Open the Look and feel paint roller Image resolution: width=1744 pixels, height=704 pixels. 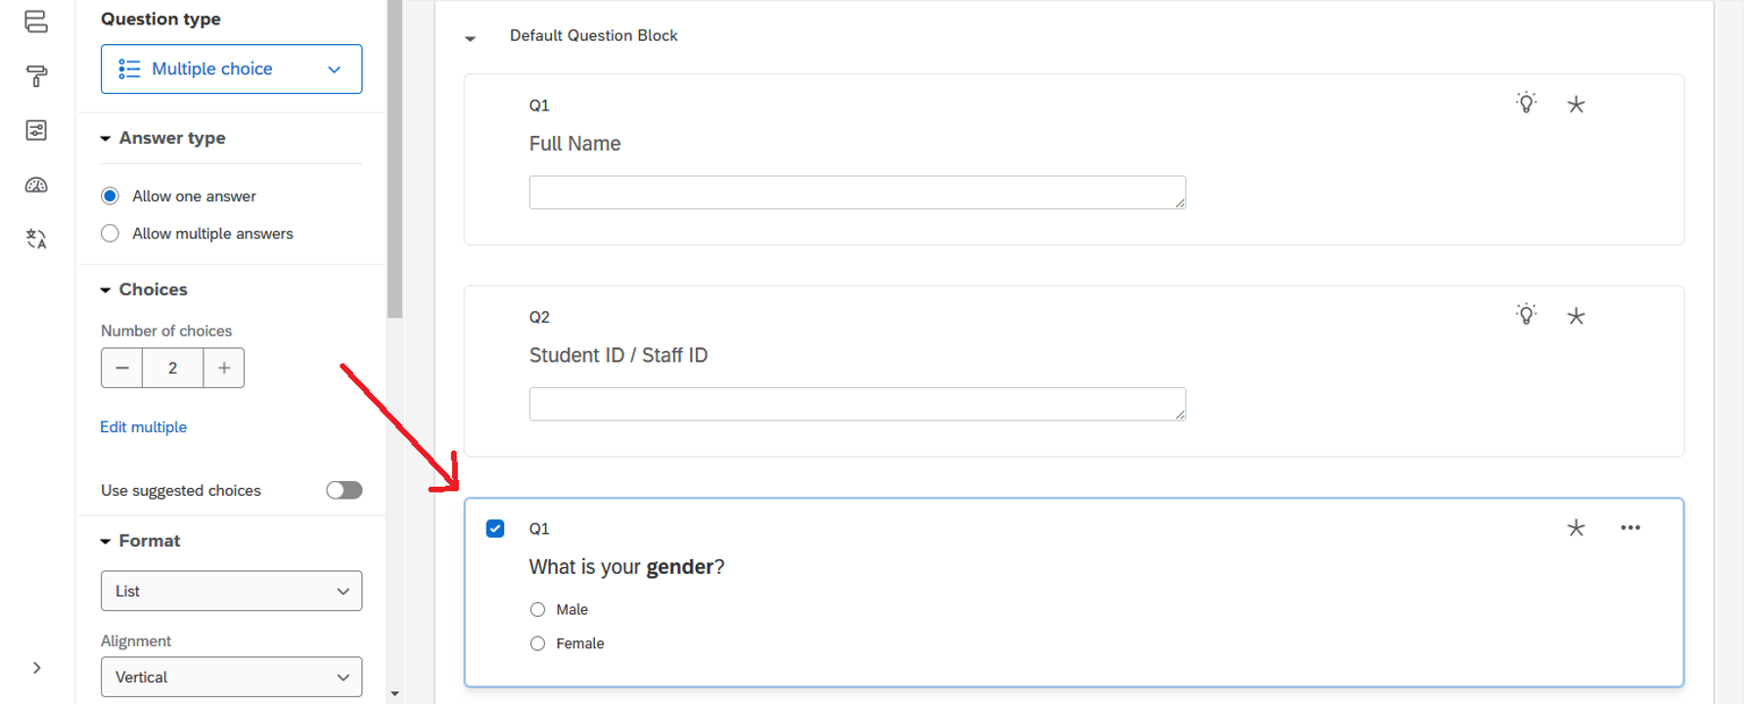(36, 76)
